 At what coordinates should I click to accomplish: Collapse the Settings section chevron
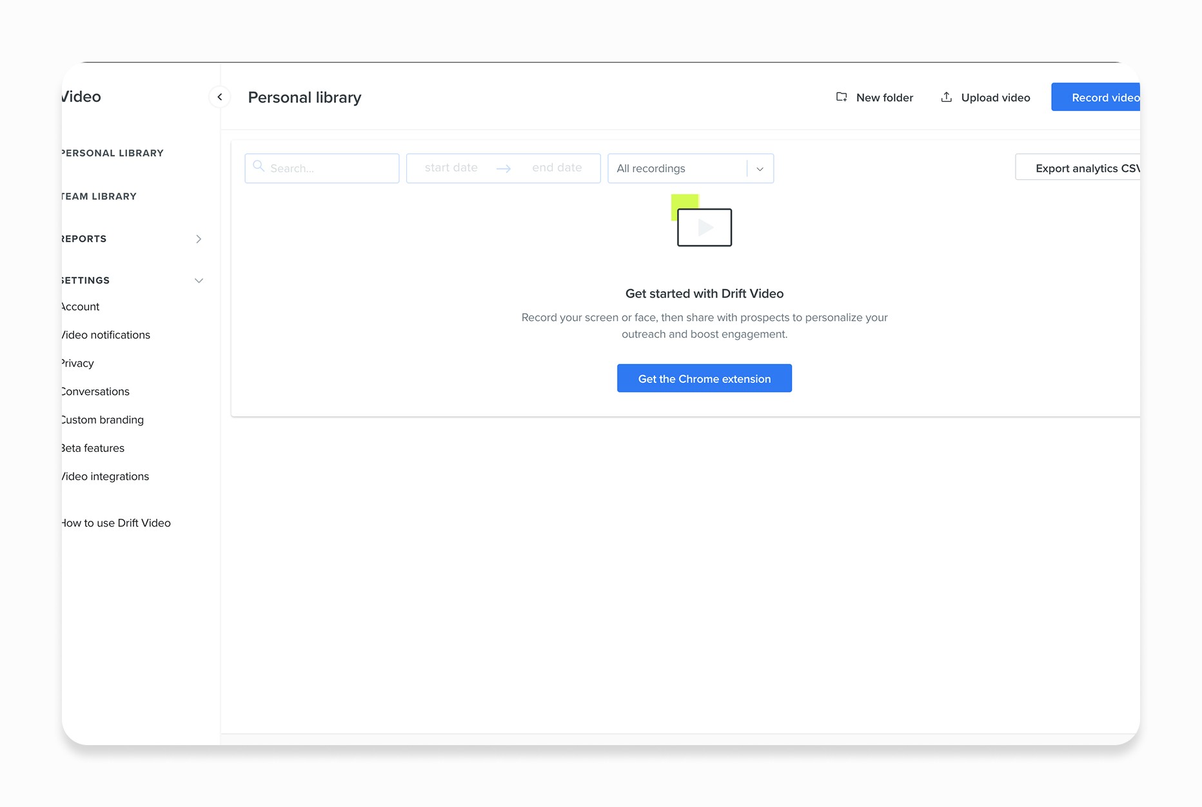pos(199,281)
